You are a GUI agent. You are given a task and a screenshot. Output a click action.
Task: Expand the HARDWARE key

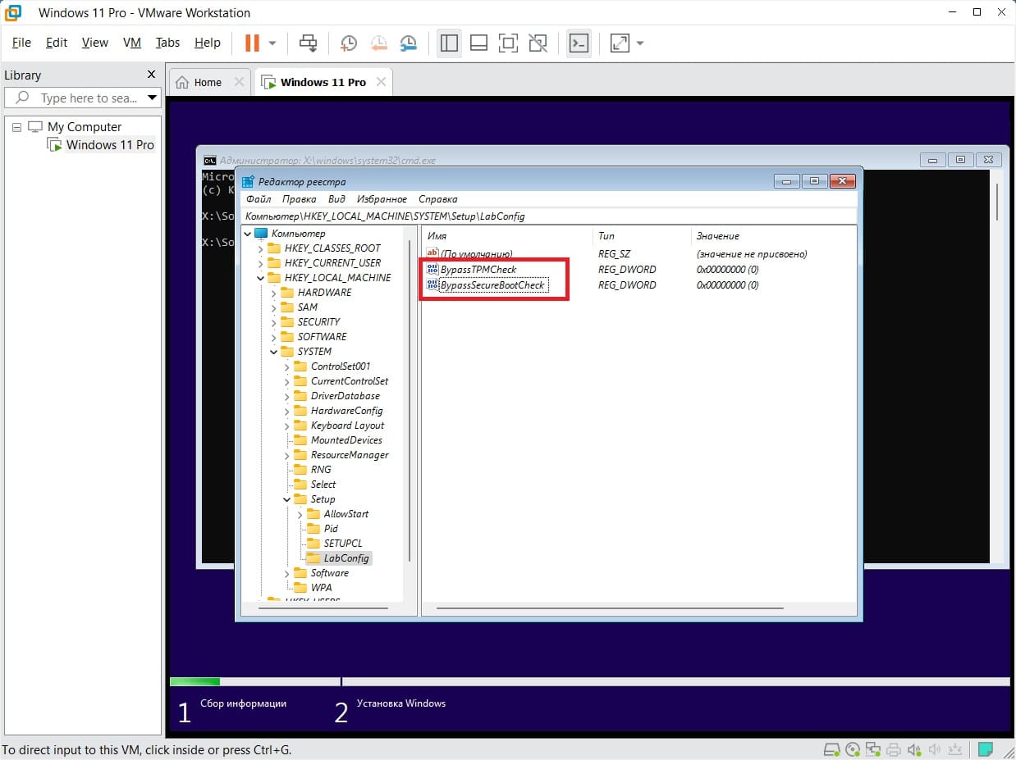[x=274, y=293]
